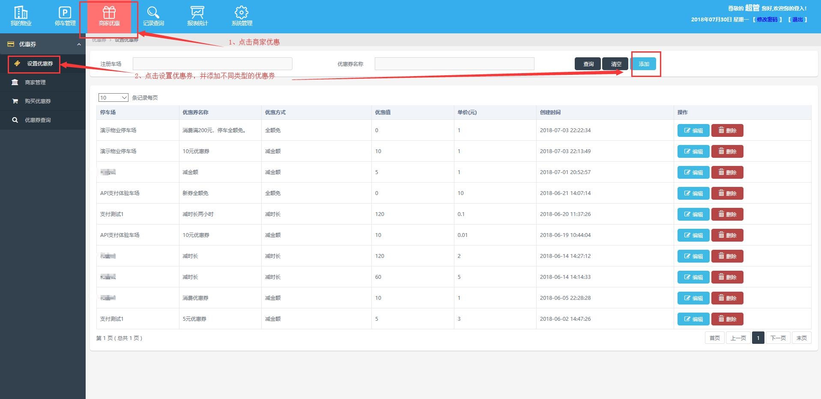This screenshot has height=399, width=821.
Task: Delete the 消费满200元 coupon row
Action: coord(727,130)
